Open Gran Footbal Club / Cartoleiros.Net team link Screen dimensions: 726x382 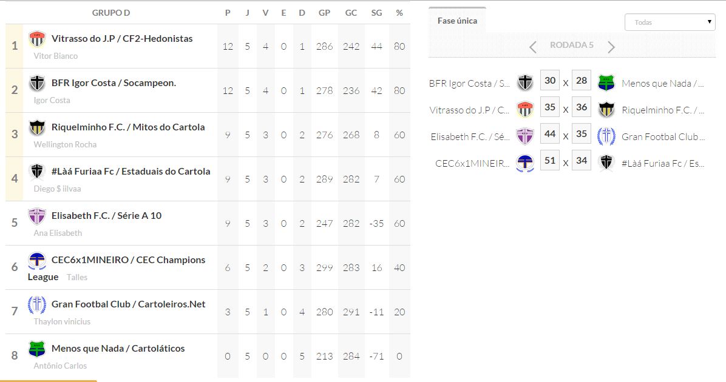pos(129,304)
